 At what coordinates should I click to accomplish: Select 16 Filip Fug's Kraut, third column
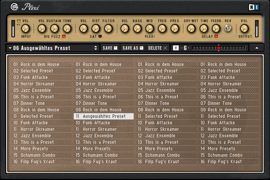click(166, 162)
